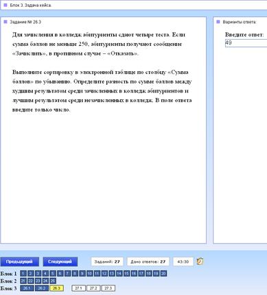Click the Следующий button
Screen dimensions: 267x295
coord(60,261)
